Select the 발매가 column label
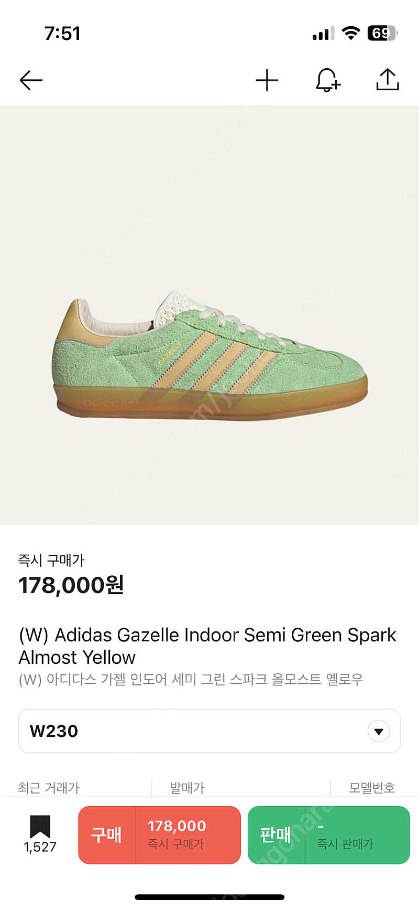The image size is (419, 909). [x=187, y=788]
